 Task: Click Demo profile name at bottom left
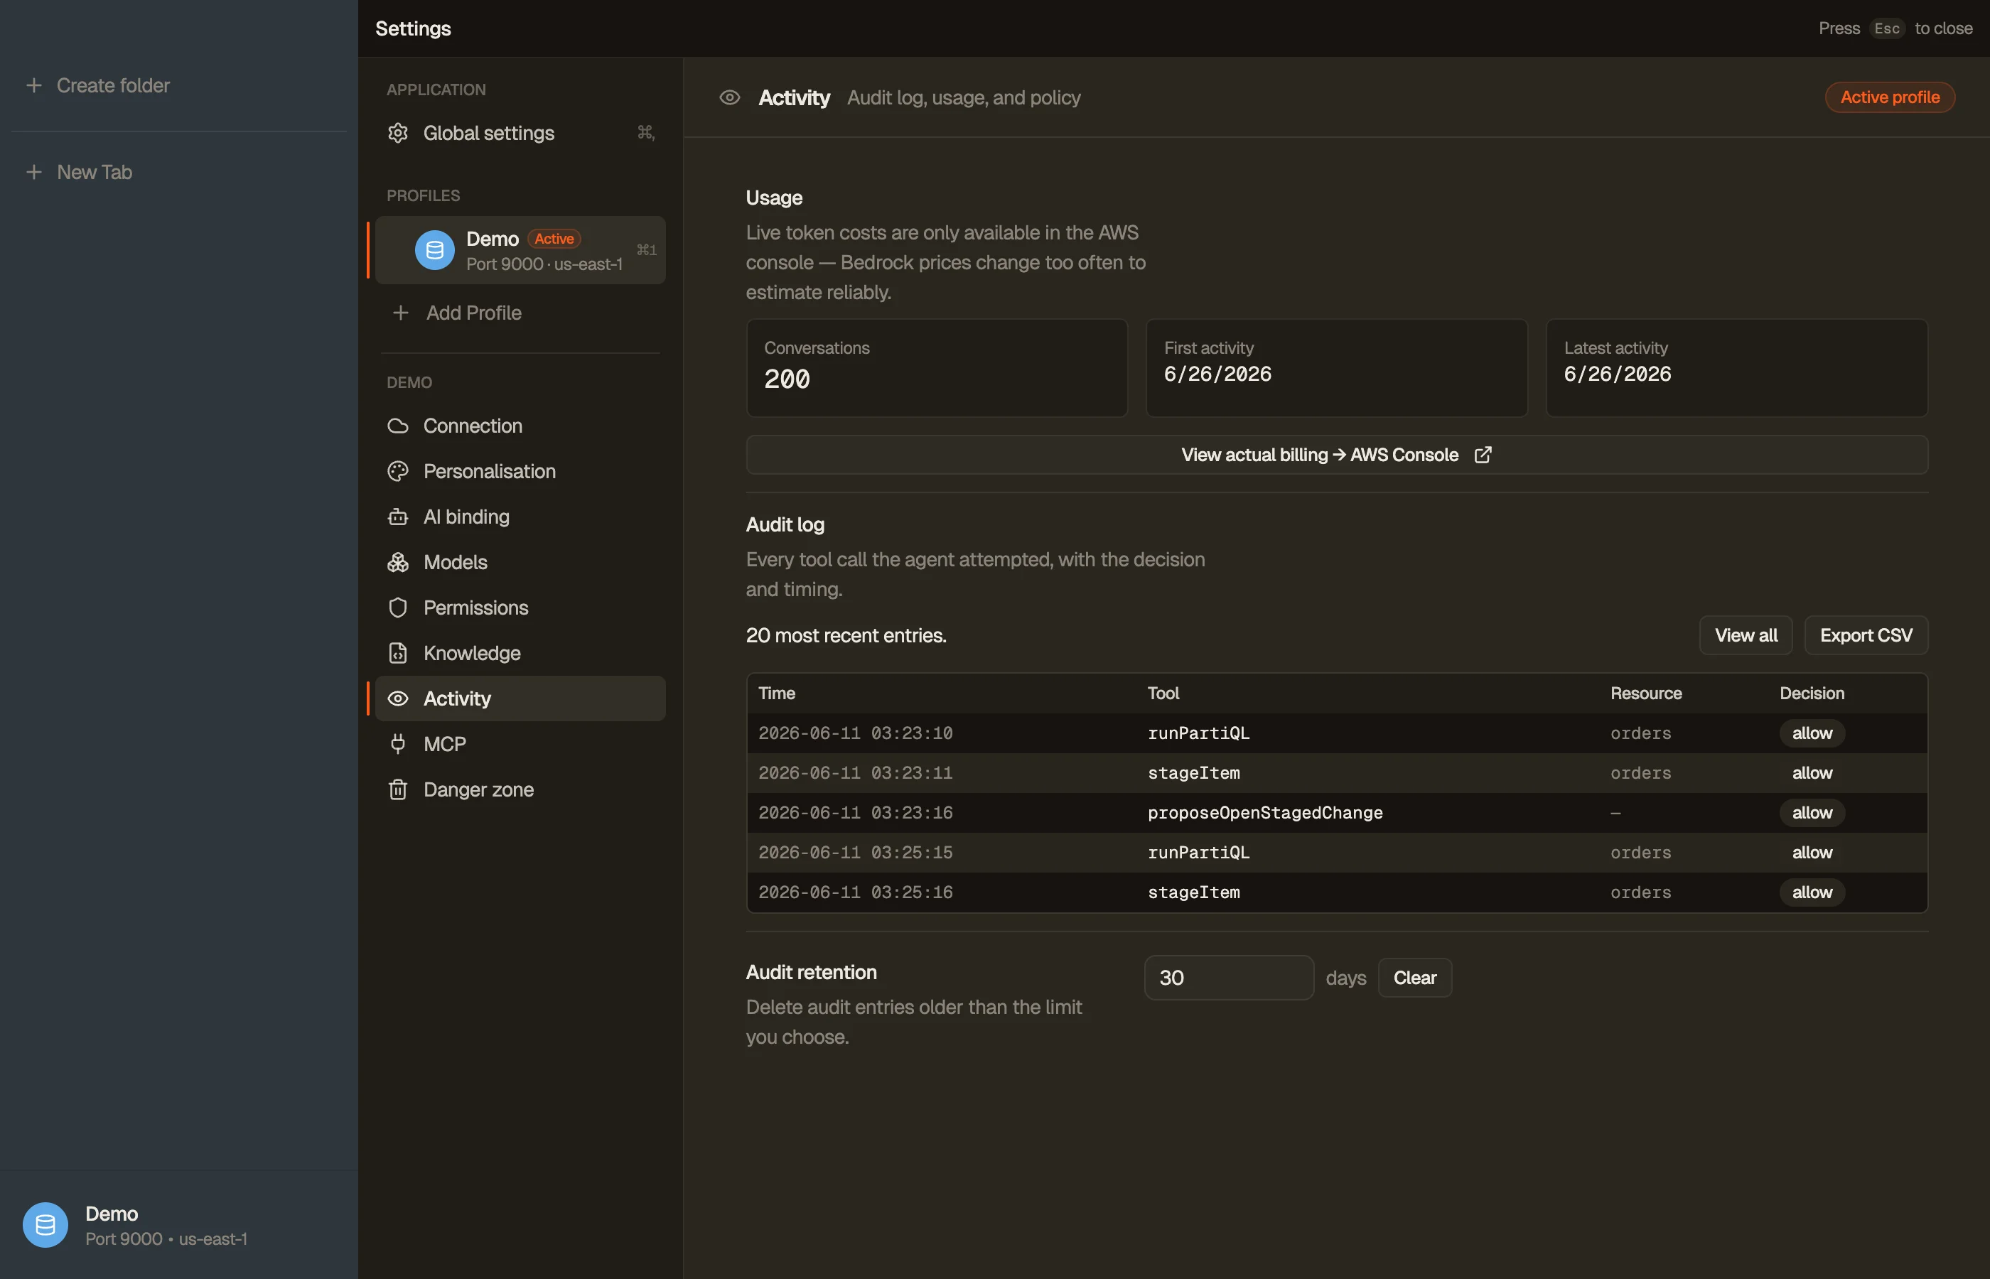[x=112, y=1214]
